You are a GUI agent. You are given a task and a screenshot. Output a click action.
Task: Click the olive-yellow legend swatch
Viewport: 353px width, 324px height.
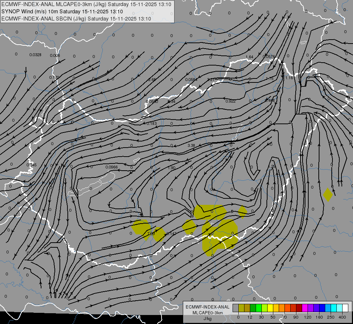click(x=241, y=308)
